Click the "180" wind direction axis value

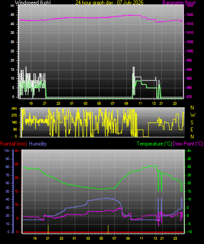coord(14,123)
